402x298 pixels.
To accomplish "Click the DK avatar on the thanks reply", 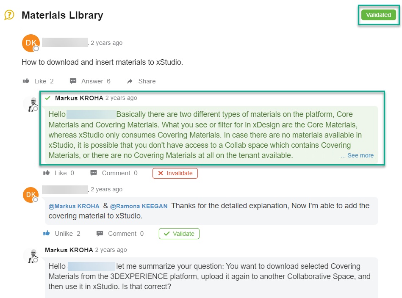I will point(31,195).
